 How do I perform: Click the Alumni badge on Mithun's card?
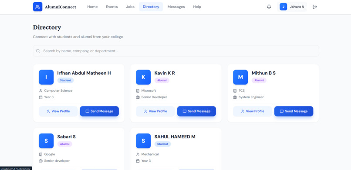(x=259, y=80)
